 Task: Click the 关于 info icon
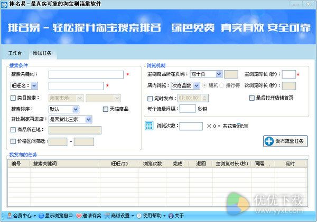pos(171,216)
